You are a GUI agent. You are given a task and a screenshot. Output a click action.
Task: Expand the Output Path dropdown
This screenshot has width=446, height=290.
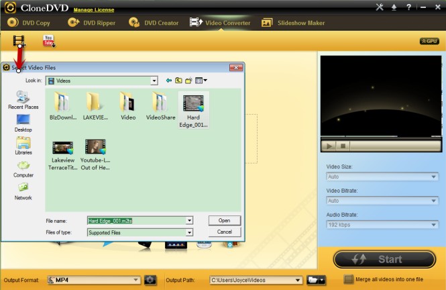tap(298, 280)
